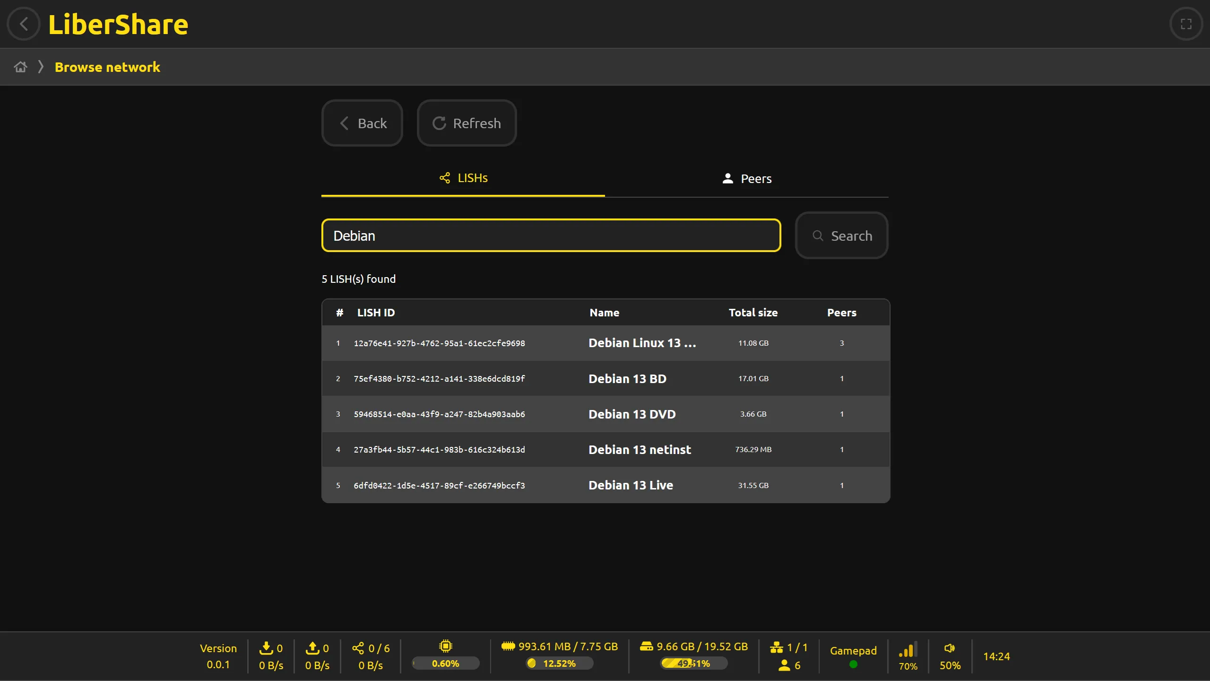Click the 993.61 MB / 7.75 GB memory text
Image resolution: width=1210 pixels, height=681 pixels.
568,646
